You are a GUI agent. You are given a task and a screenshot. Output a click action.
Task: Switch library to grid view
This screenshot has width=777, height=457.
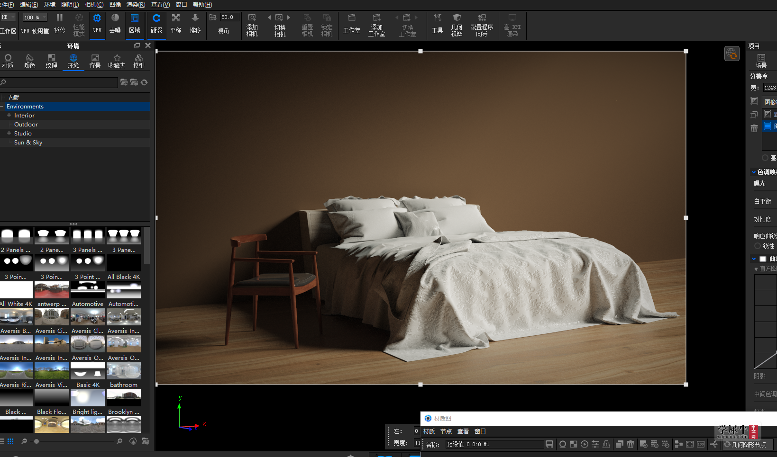[x=10, y=441]
